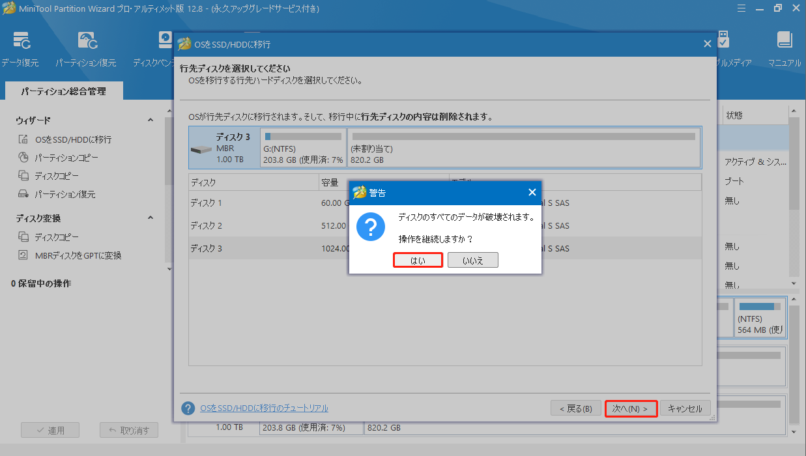Screen dimensions: 806x456
Task: Decline warning with いいえ button
Action: (473, 261)
